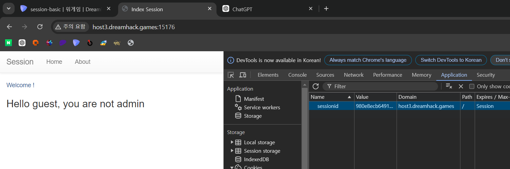The image size is (510, 169).
Task: Open the Network DevTools tab
Action: tap(354, 75)
